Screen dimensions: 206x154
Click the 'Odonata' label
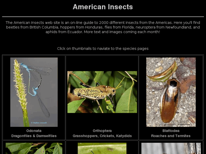(34, 131)
